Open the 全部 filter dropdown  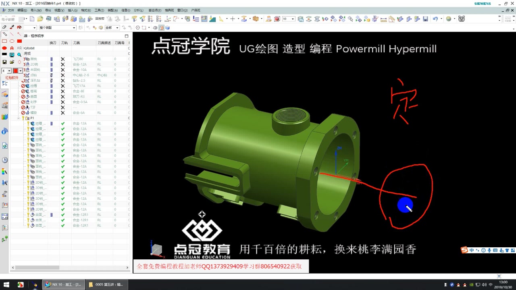[x=112, y=28]
